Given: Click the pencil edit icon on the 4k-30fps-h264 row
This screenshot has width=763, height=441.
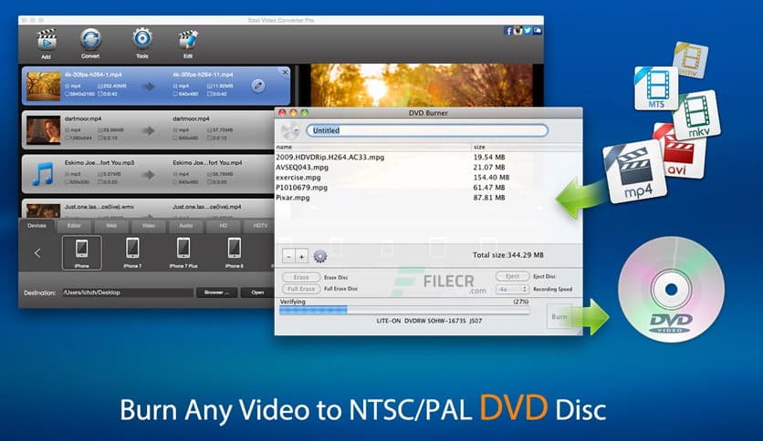Looking at the screenshot, I should pyautogui.click(x=258, y=86).
